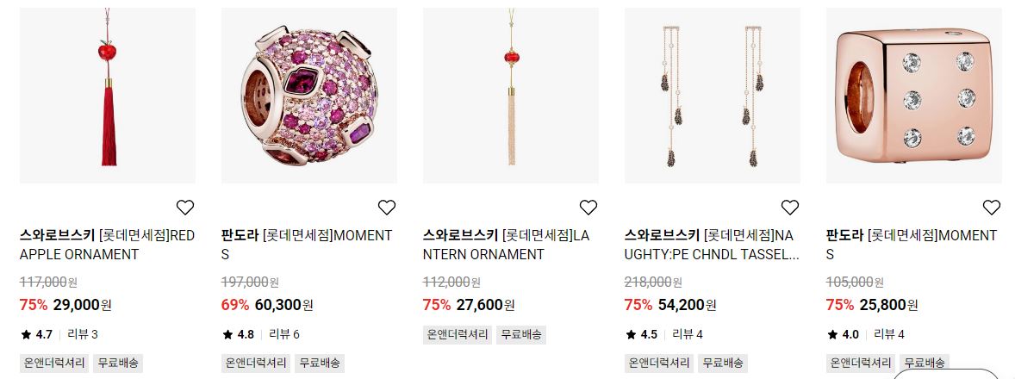Image resolution: width=1015 pixels, height=379 pixels.
Task: Click the 4.0 star rating icon
Action: [832, 334]
